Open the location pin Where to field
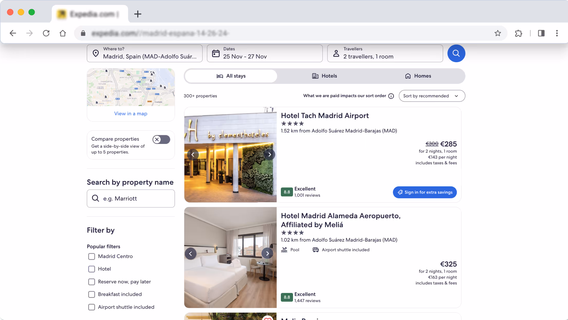 (96, 53)
